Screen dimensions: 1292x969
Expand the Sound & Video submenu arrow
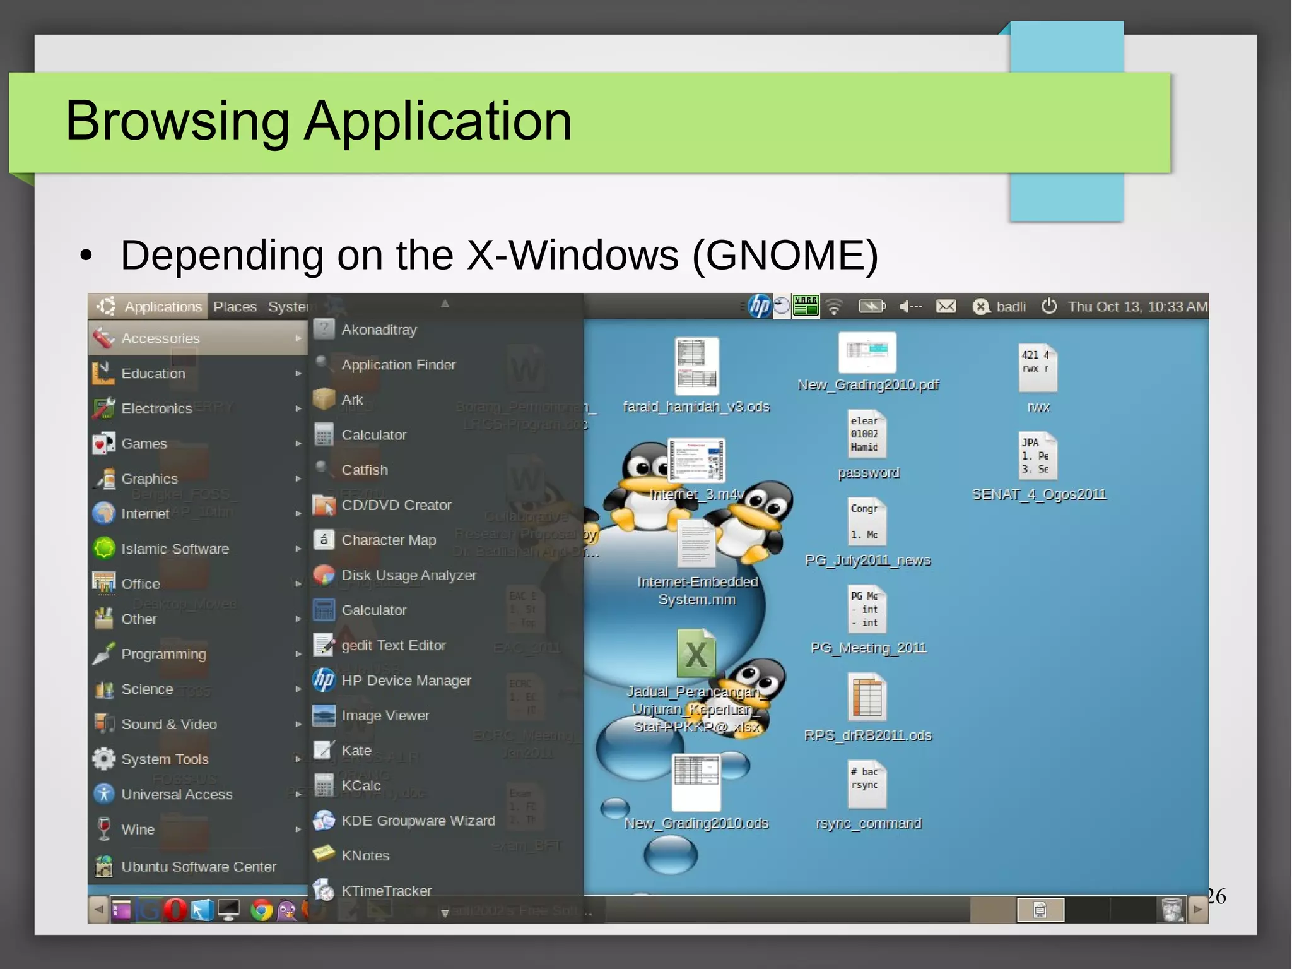[298, 724]
